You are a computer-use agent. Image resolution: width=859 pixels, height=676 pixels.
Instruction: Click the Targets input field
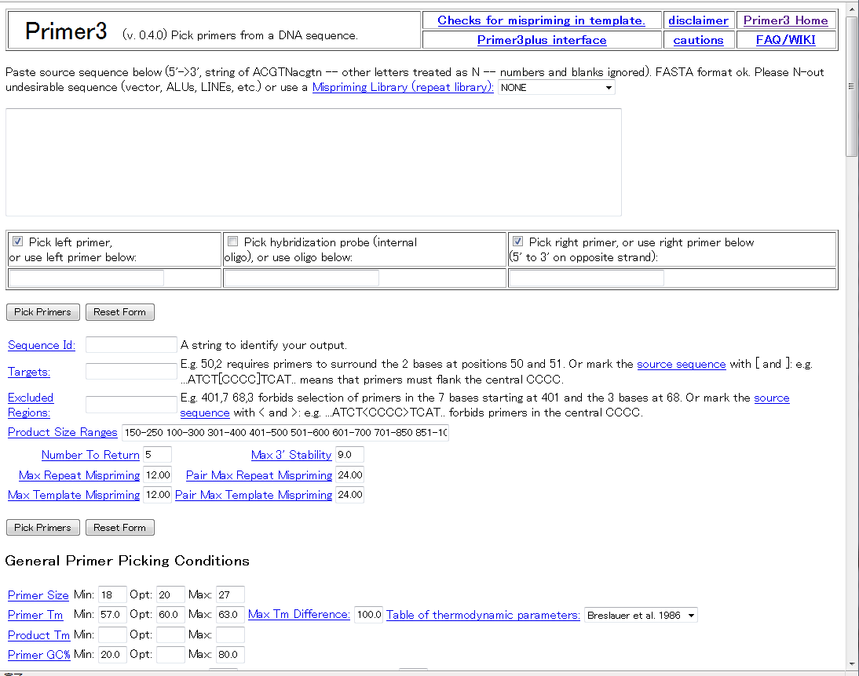click(x=131, y=371)
